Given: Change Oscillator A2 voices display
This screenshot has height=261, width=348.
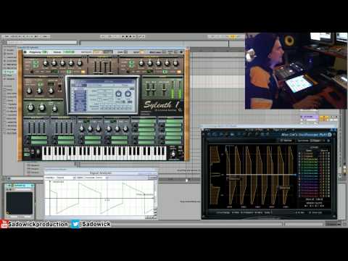Looking at the screenshot, I should [x=165, y=72].
